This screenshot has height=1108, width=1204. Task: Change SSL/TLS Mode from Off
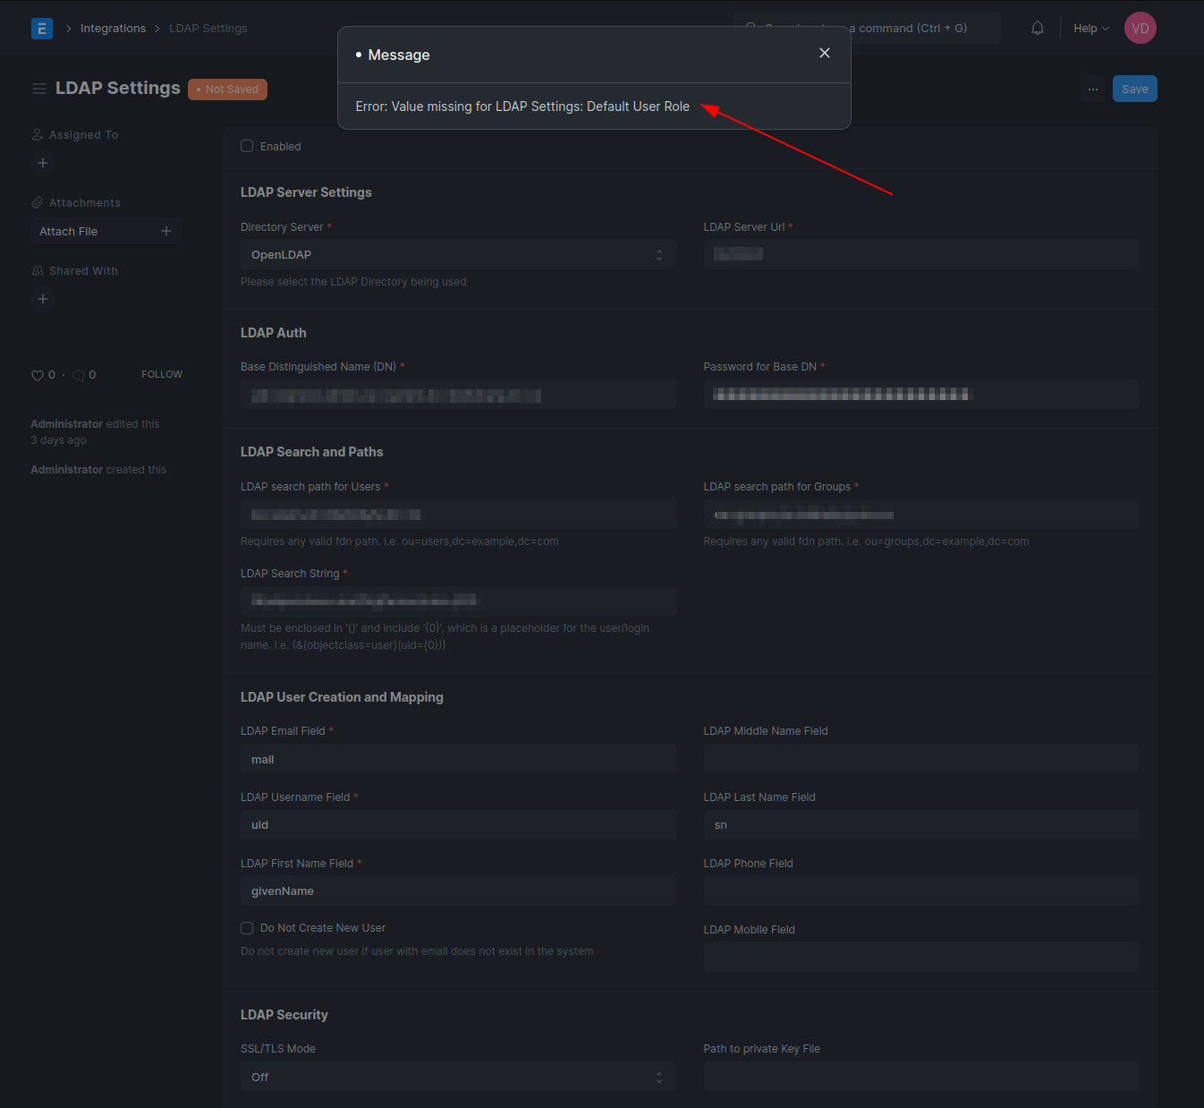click(458, 1077)
